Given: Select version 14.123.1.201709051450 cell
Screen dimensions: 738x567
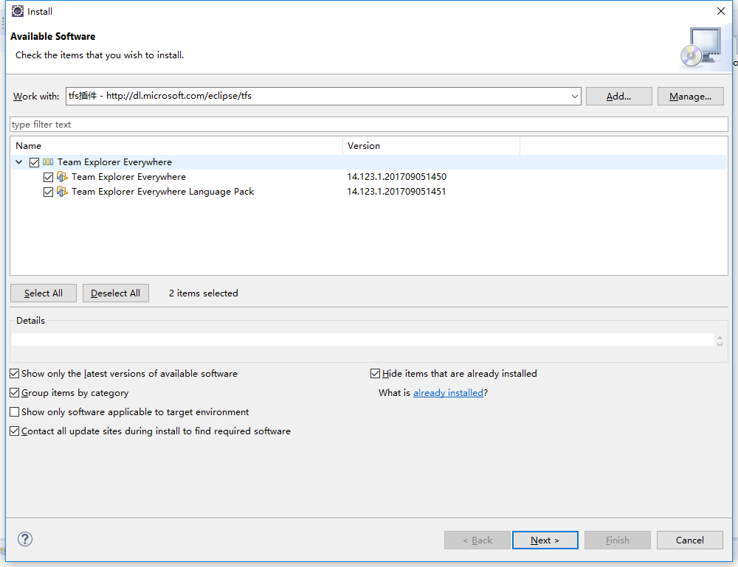Looking at the screenshot, I should click(x=397, y=177).
